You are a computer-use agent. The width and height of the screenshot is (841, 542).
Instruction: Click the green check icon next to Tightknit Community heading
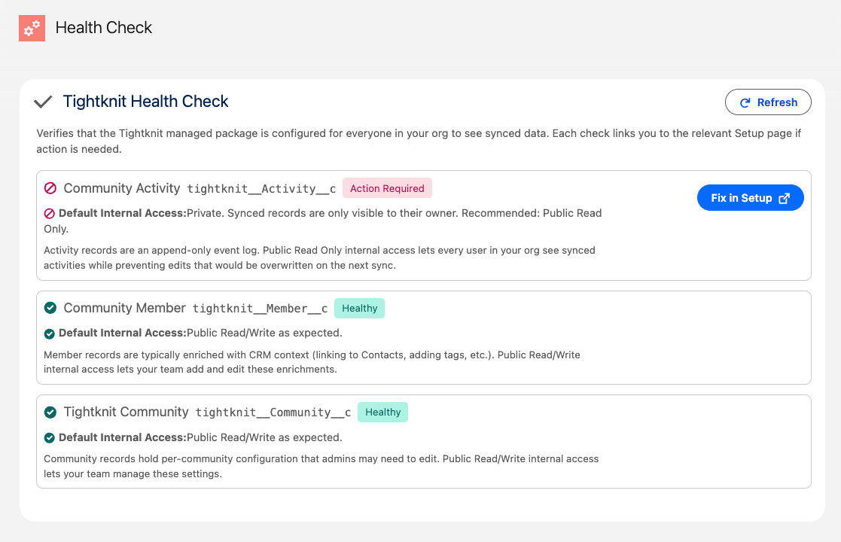click(50, 412)
